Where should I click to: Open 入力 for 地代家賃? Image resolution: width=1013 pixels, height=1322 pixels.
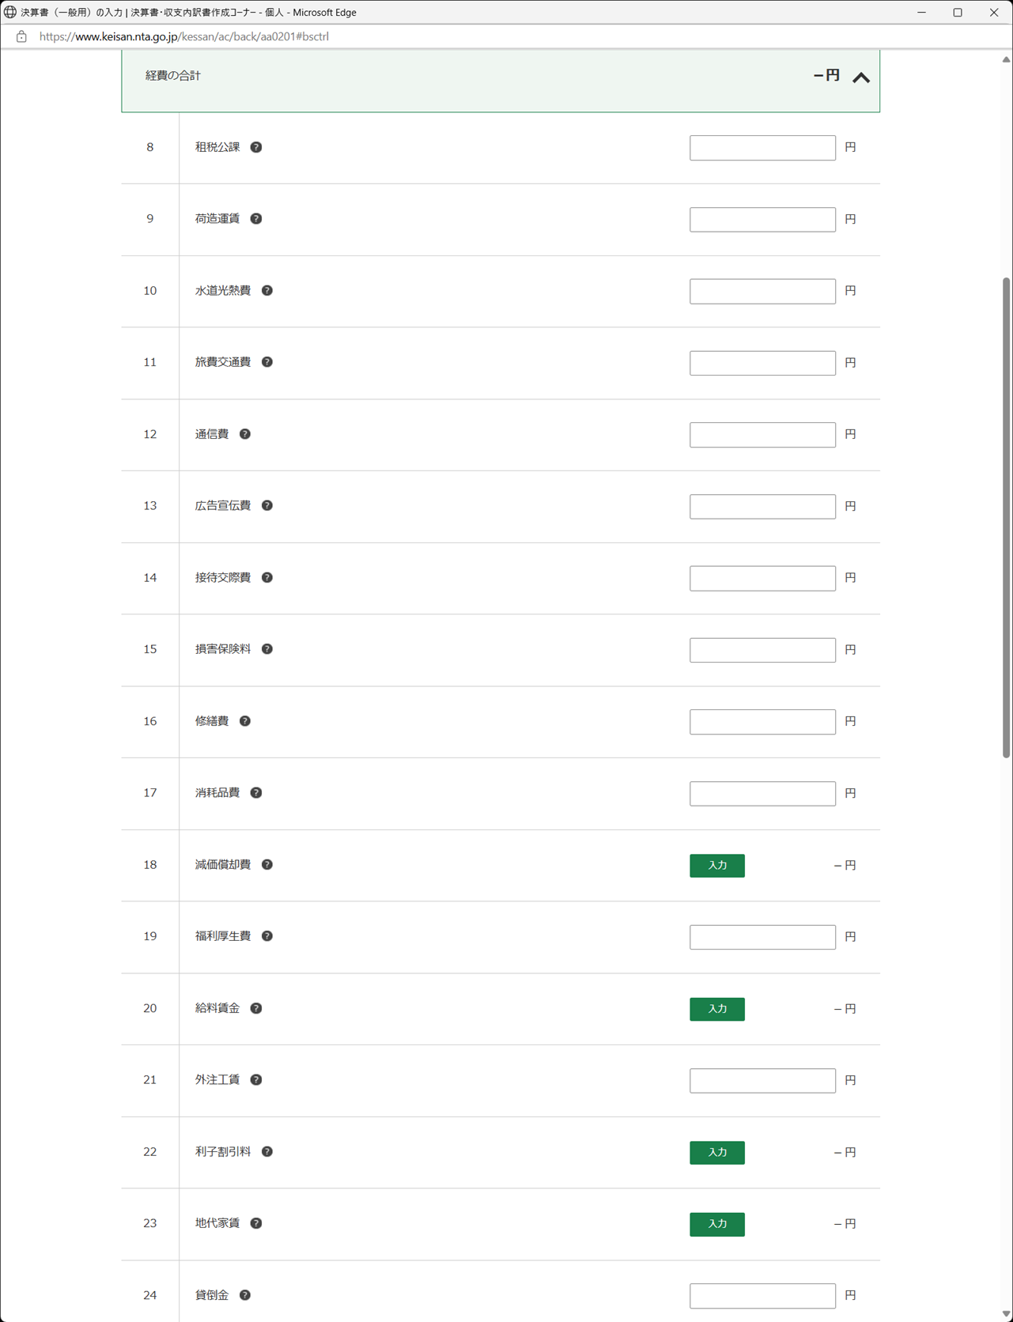[x=717, y=1224]
